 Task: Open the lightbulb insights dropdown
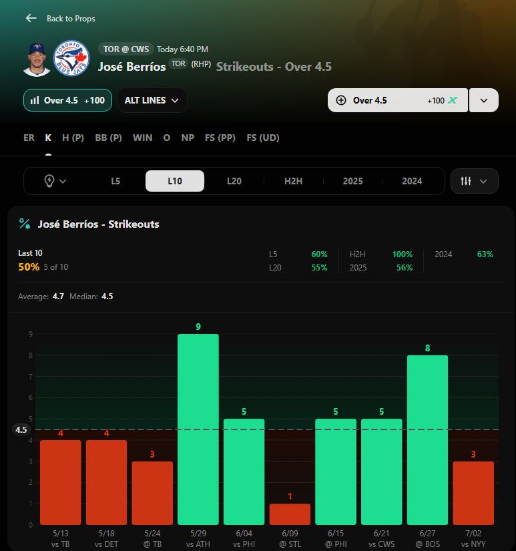[55, 181]
